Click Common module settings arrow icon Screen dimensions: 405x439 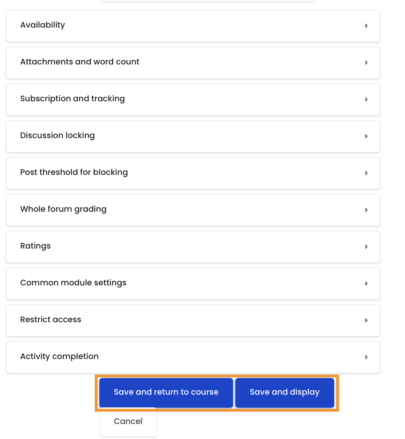[366, 284]
